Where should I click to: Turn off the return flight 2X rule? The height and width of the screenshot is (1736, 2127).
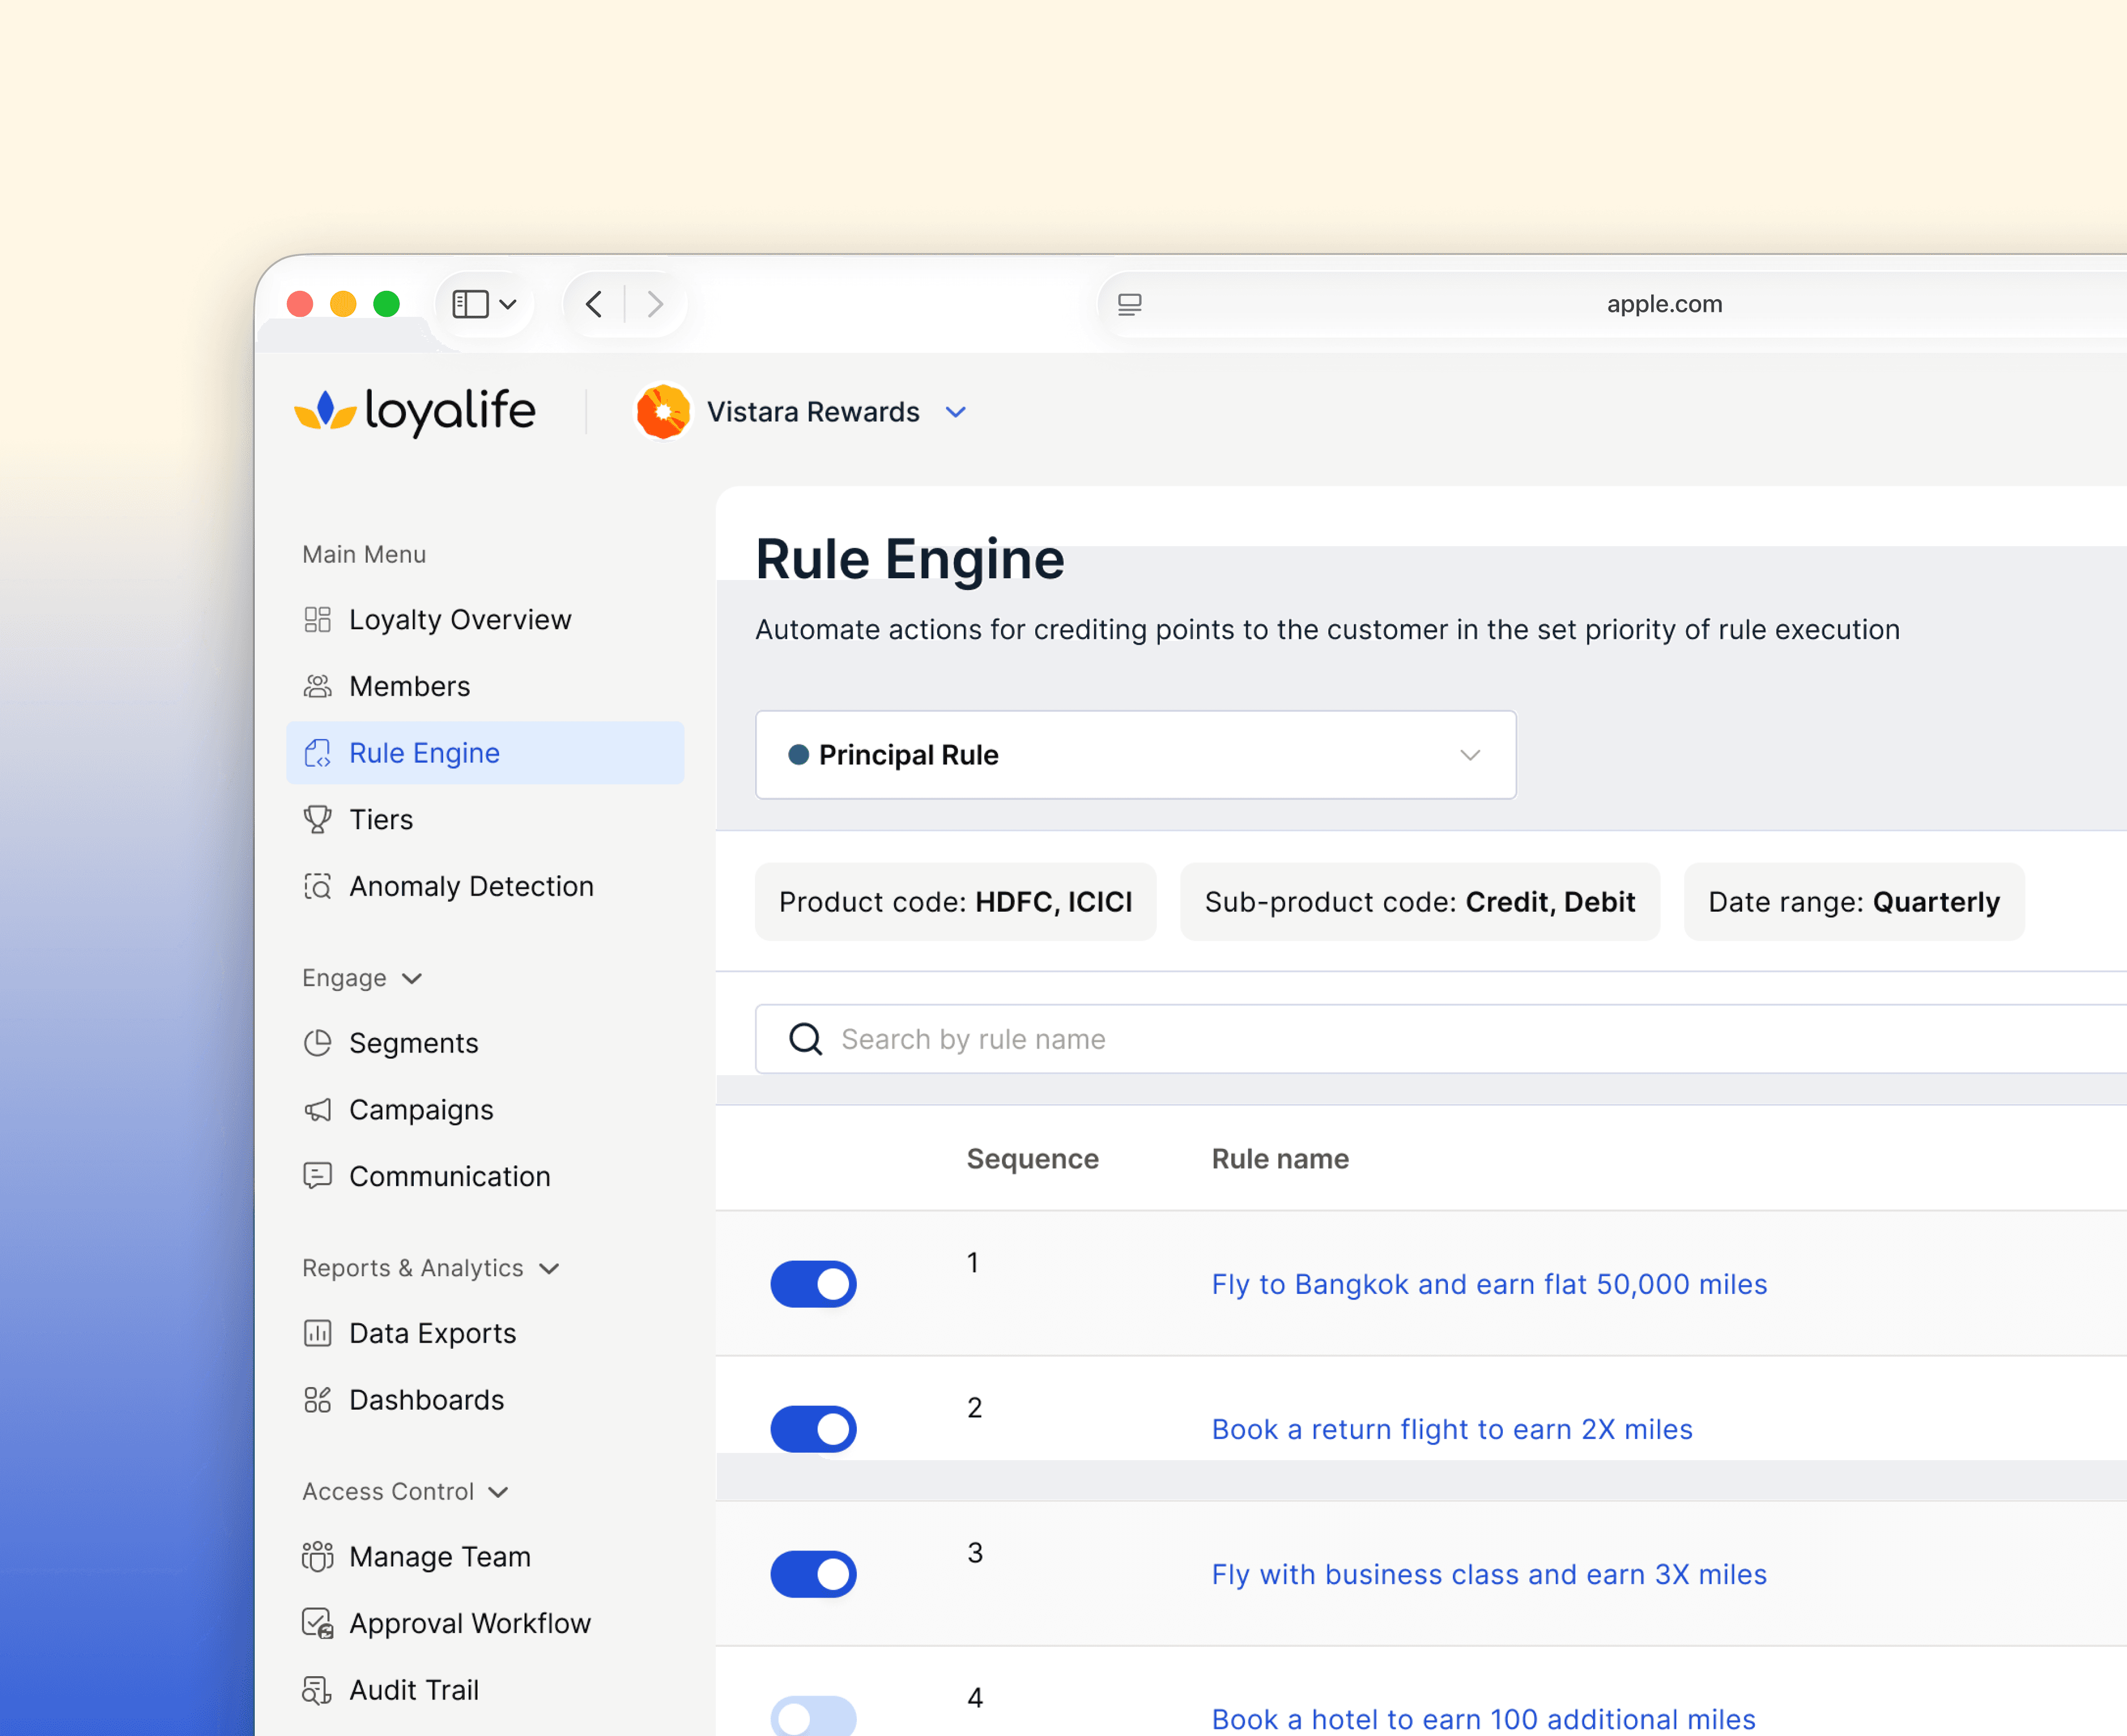pos(813,1429)
